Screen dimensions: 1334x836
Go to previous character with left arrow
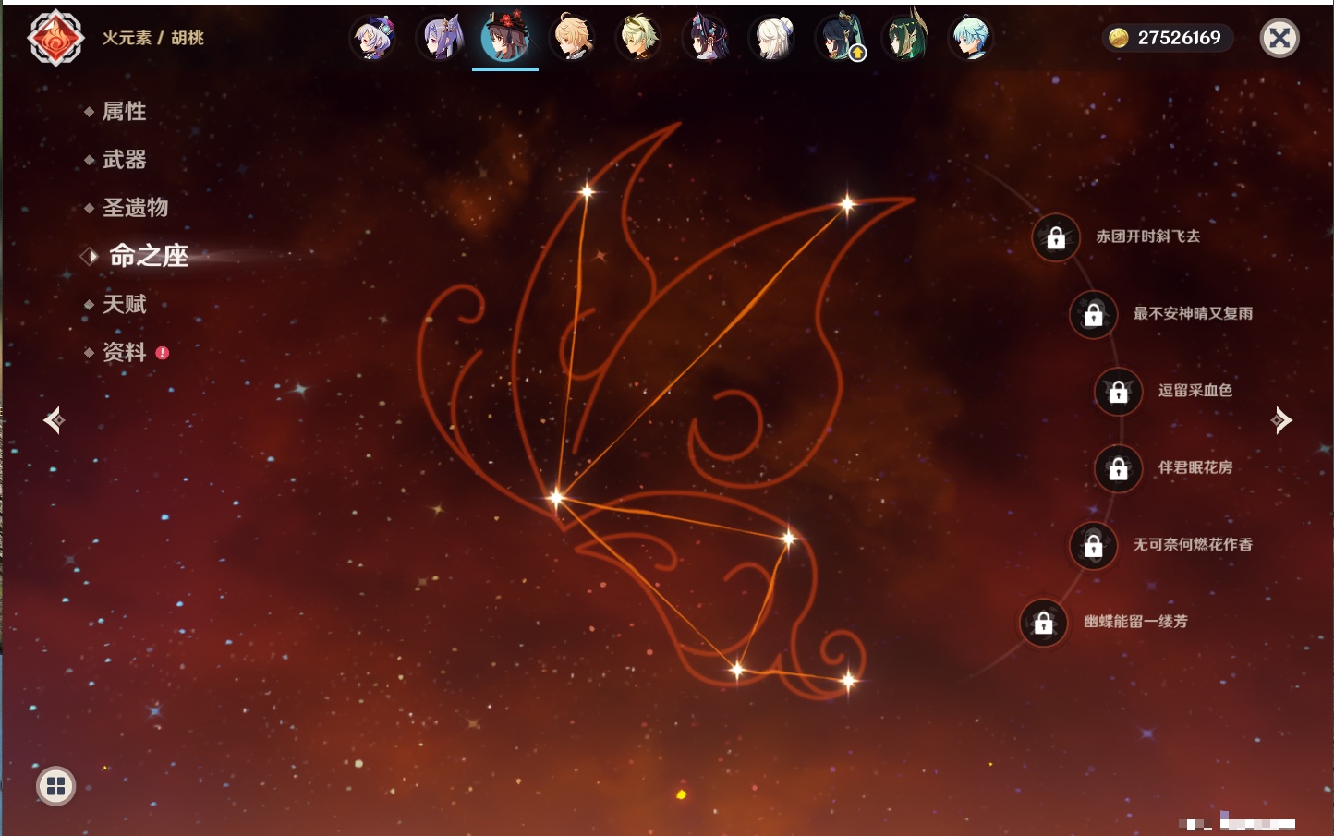coord(54,420)
